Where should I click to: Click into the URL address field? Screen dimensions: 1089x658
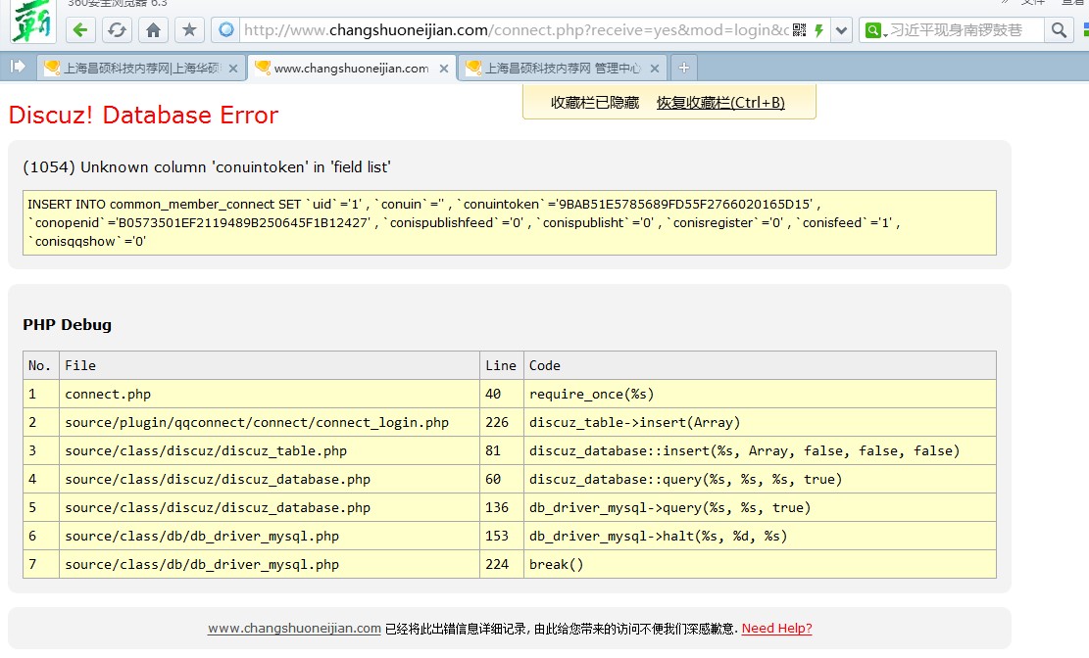[x=510, y=30]
